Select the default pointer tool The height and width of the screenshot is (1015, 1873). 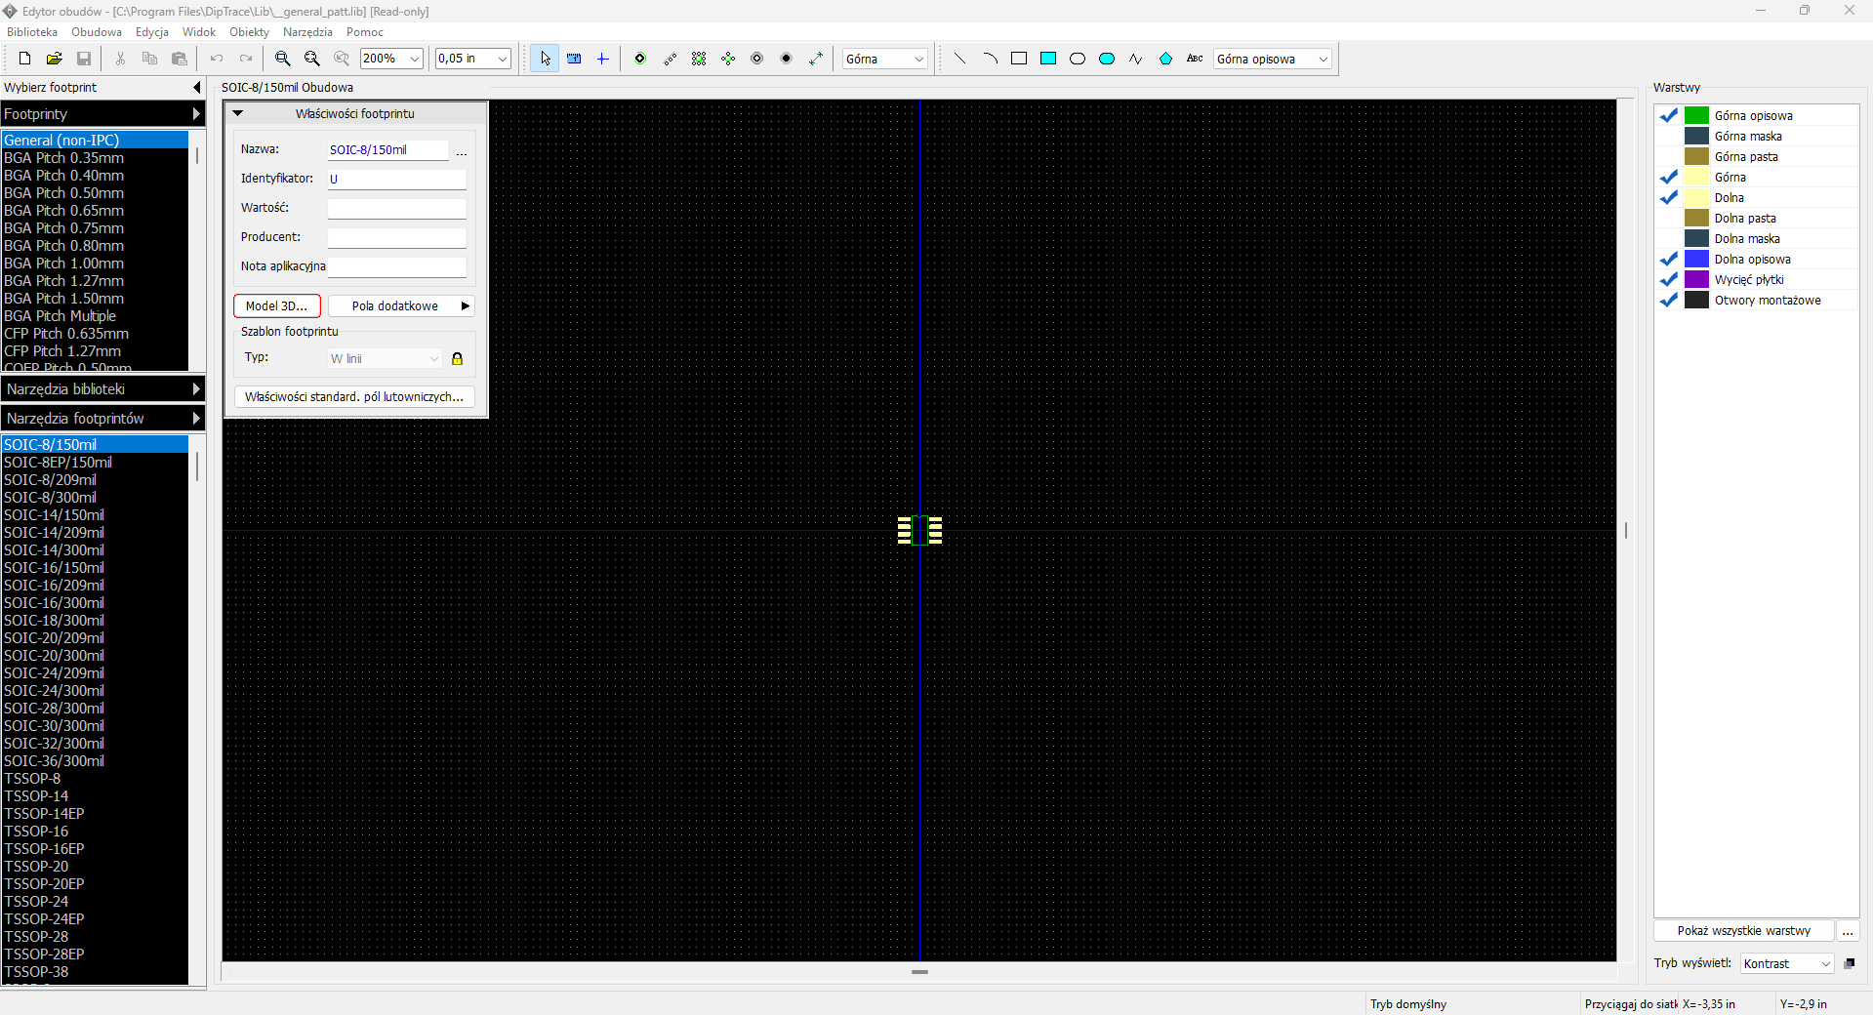pos(545,59)
